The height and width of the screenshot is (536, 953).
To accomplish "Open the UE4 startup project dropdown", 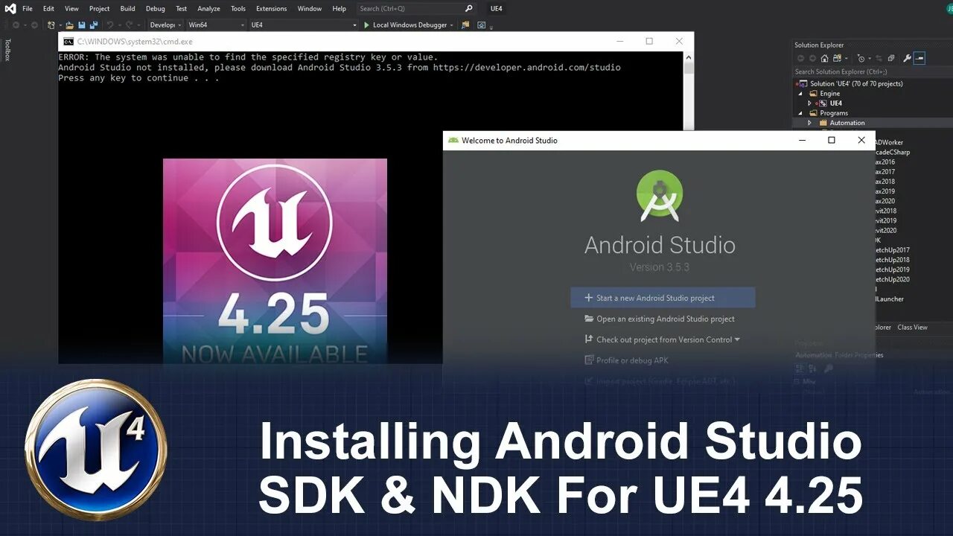I will (x=304, y=25).
